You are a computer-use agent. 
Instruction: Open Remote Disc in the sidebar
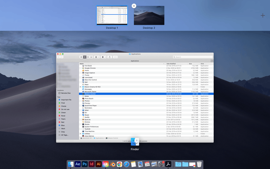[x=66, y=93]
